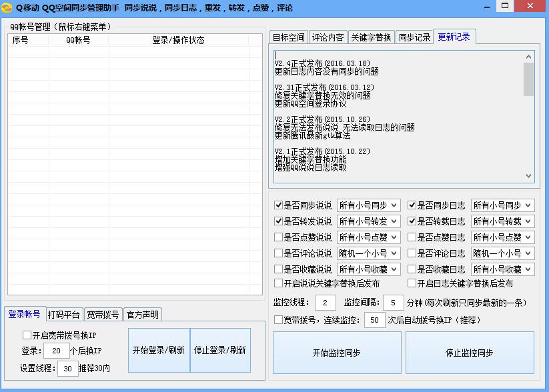Toggle 开启宽带拨号换IP checkbox

point(27,335)
